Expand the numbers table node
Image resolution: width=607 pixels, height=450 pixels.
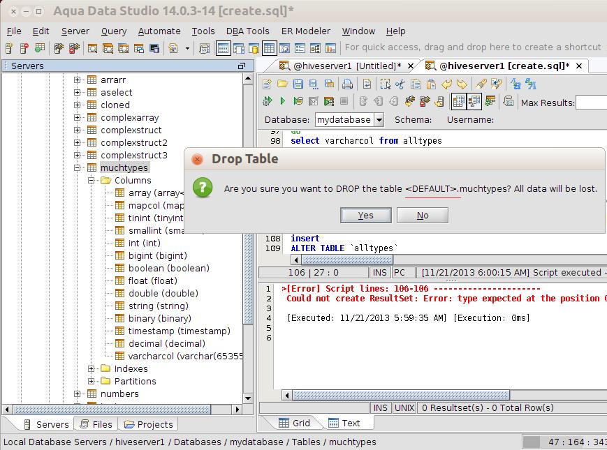click(x=78, y=393)
